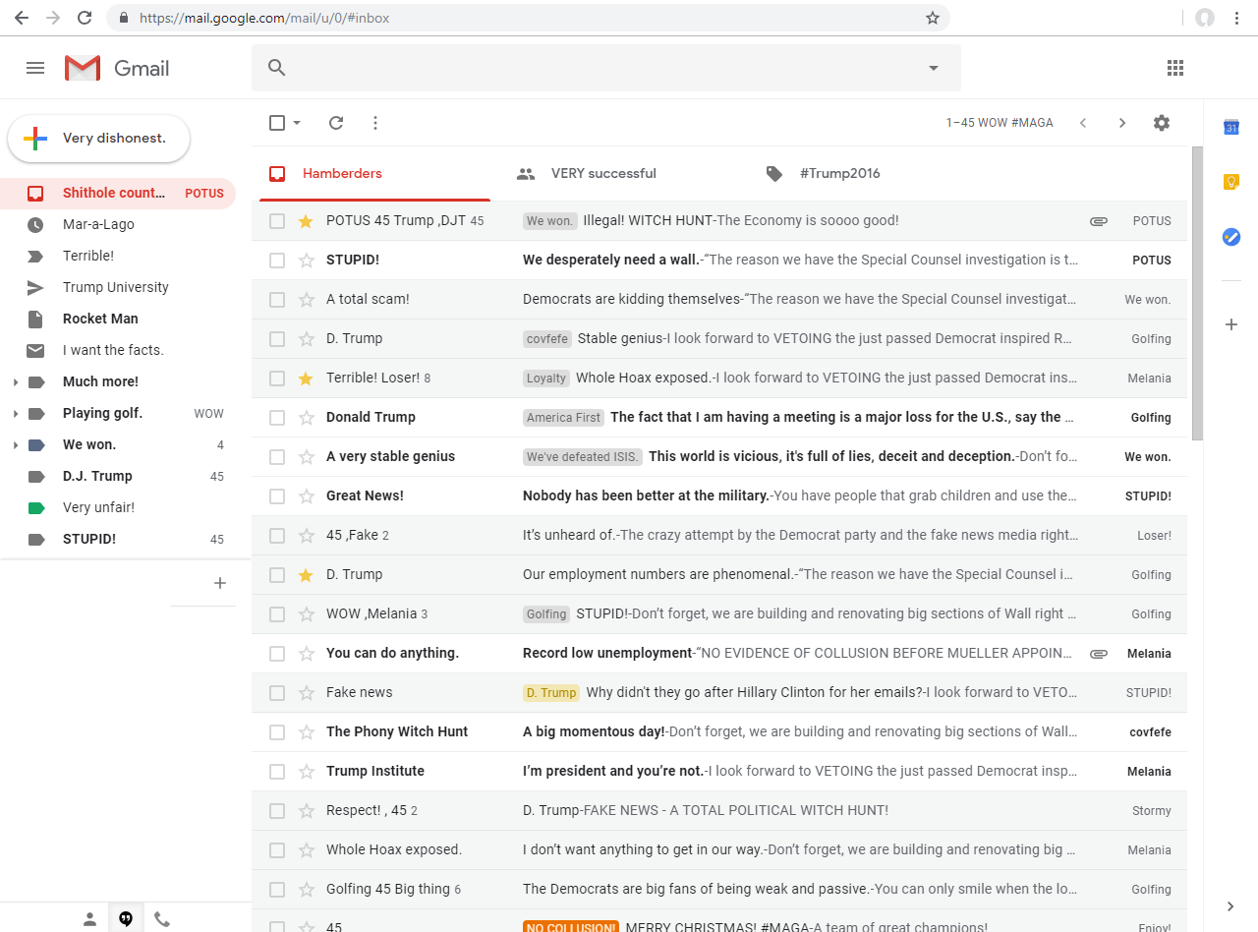Open the Terrible! important folder

[118, 257]
